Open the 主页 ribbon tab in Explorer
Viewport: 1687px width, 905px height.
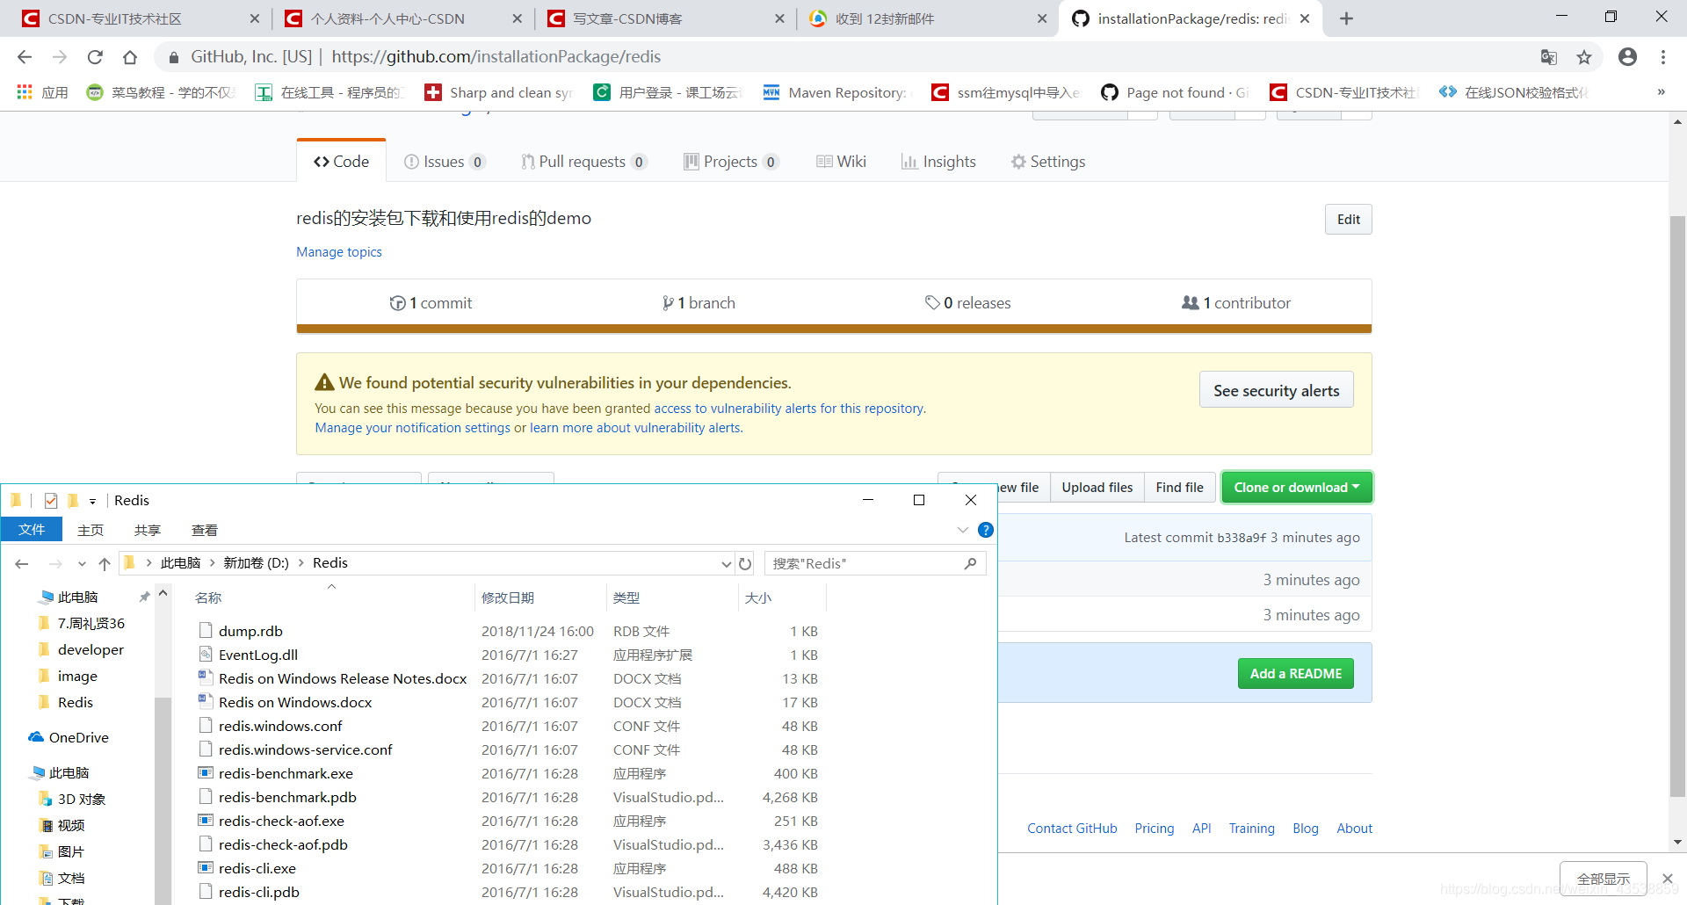[91, 530]
